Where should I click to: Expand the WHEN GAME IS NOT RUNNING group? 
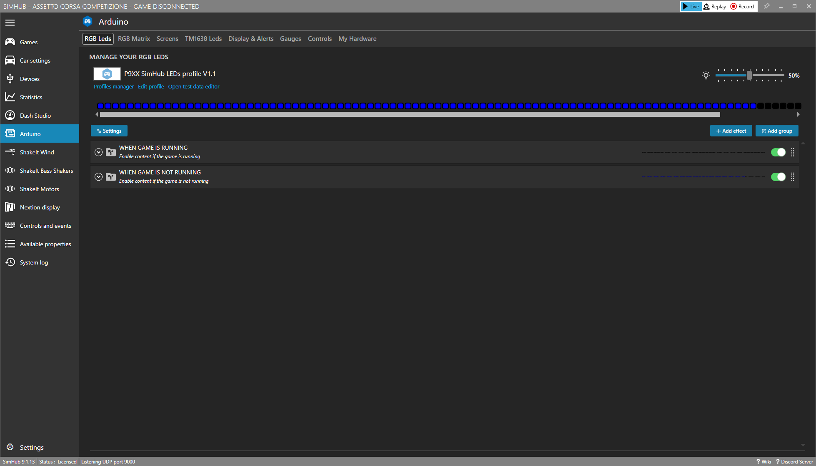click(98, 177)
